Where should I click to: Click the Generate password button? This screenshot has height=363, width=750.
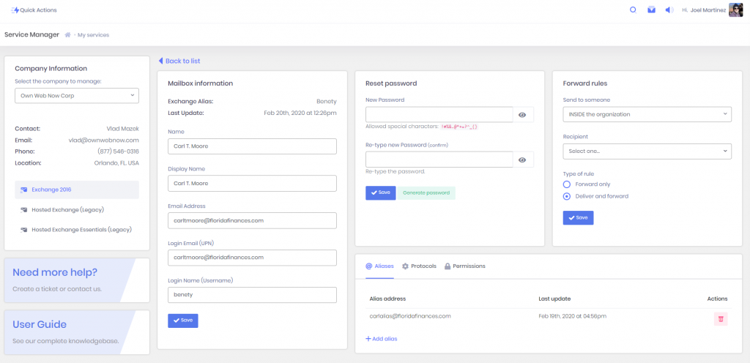click(426, 193)
